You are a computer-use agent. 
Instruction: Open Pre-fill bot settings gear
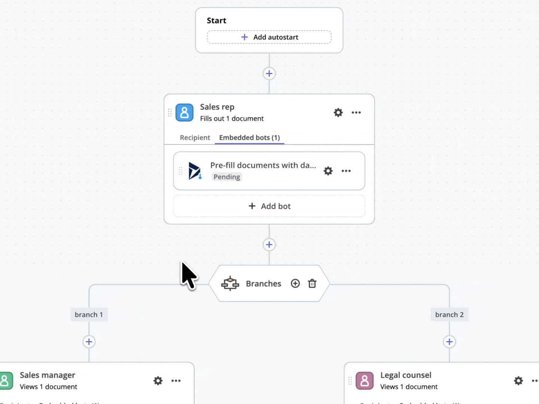[328, 171]
